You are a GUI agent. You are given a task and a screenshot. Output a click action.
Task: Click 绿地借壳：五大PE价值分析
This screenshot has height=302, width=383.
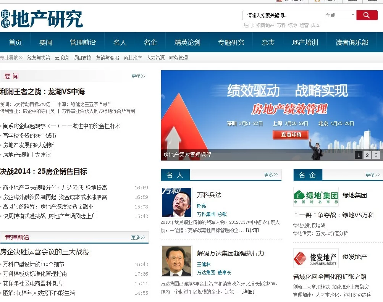pos(320,233)
